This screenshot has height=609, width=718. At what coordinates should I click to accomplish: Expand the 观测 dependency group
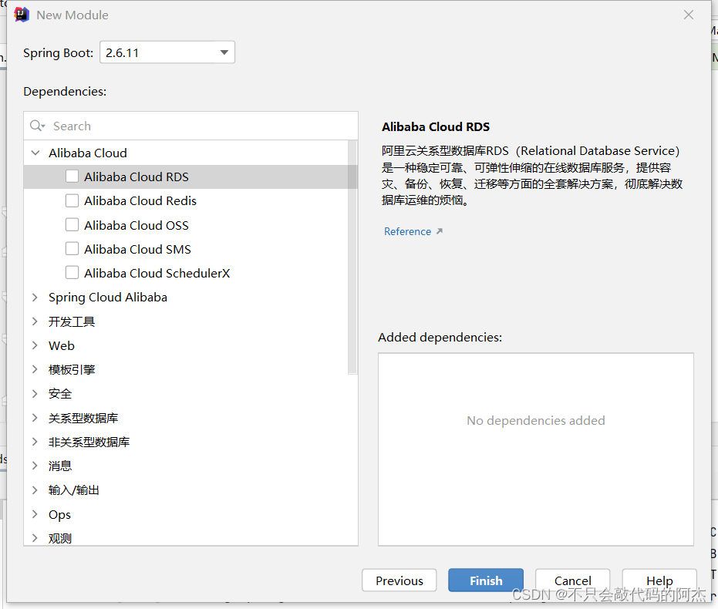coord(35,538)
